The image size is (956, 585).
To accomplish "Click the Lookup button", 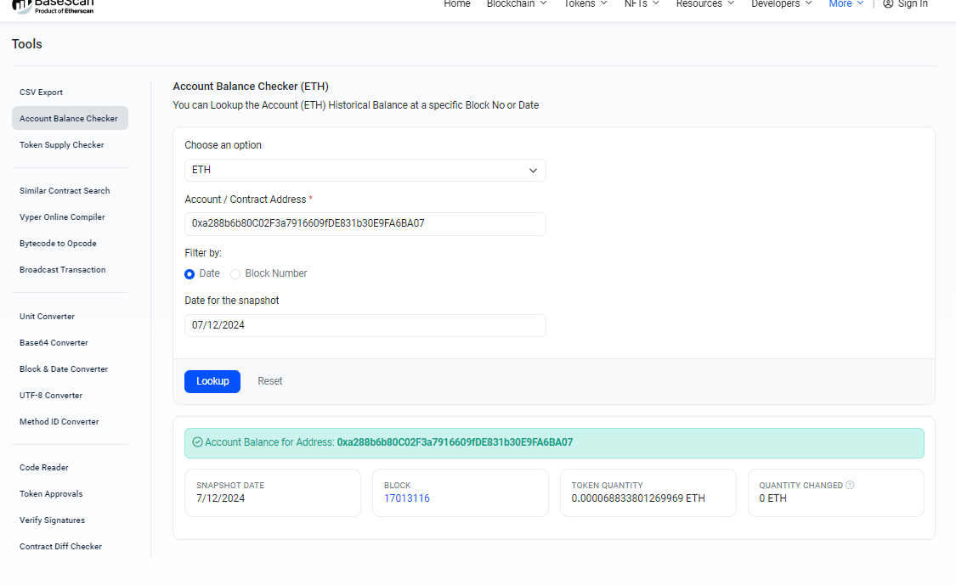I will [212, 381].
